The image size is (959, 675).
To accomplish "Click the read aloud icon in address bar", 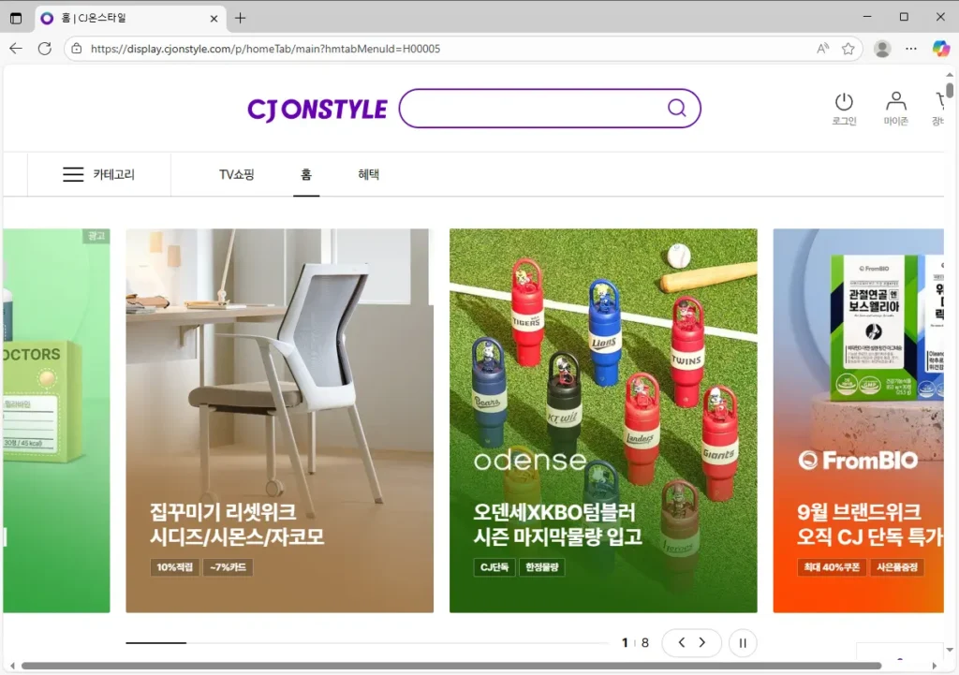I will 823,49.
